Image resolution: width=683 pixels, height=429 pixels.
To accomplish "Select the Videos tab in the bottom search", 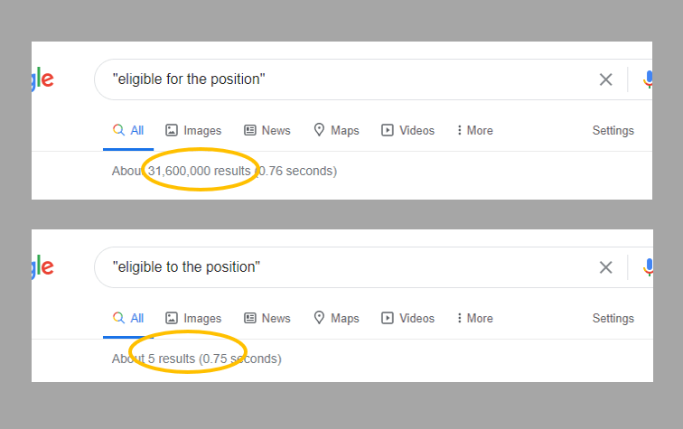I will 407,318.
